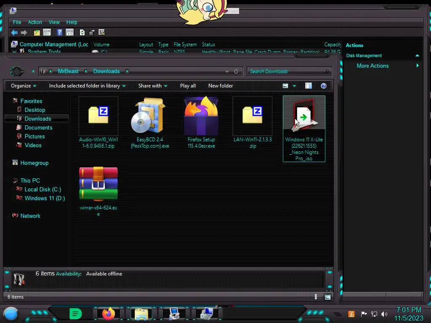Click the volume speaker tray icon

[x=384, y=314]
